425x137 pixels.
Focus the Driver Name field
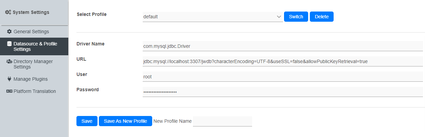(283, 46)
